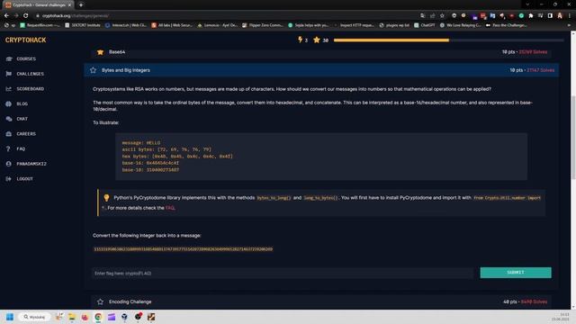
Task: Open the Chrome profile avatar
Action: point(560,16)
